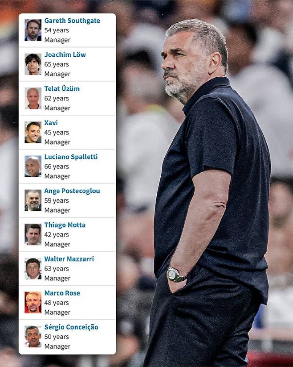Open the Telat Üzüm name link
Viewport: 293px width, 367px height.
tap(62, 89)
